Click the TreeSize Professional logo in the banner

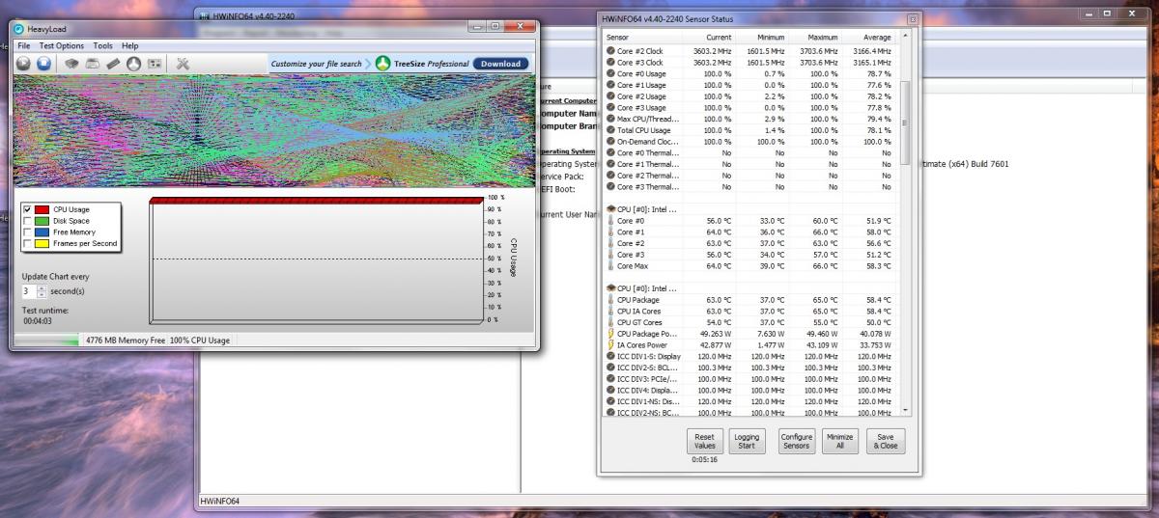click(x=383, y=64)
